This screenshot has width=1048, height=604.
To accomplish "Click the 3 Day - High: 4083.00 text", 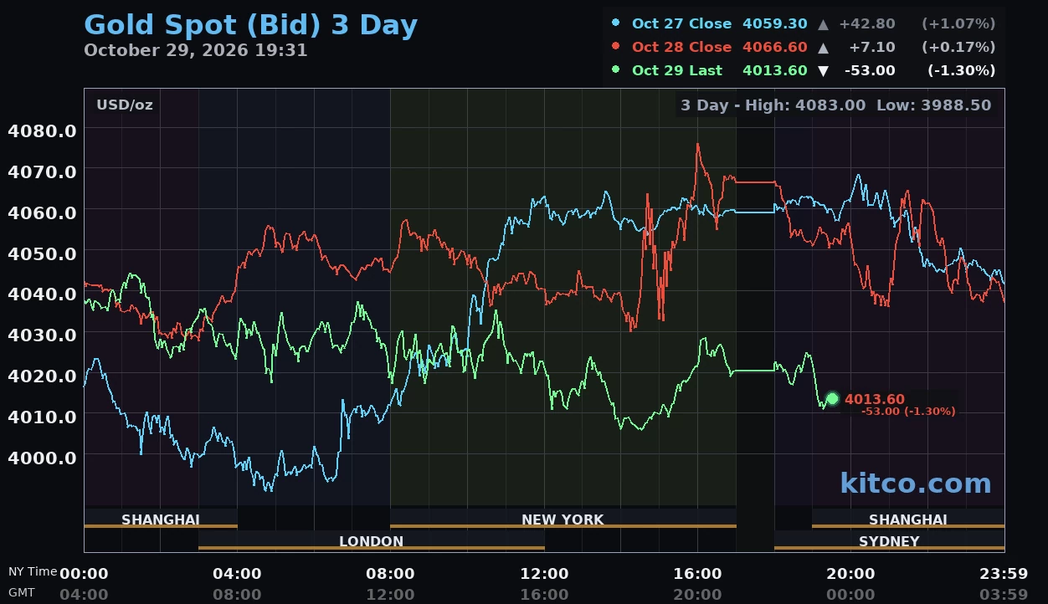I will 773,105.
